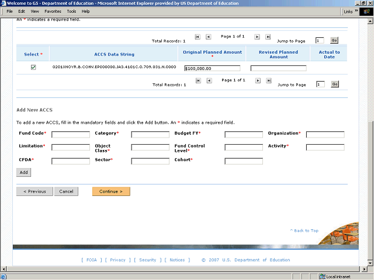
Task: Click the Cohort input field
Action: coord(244,161)
